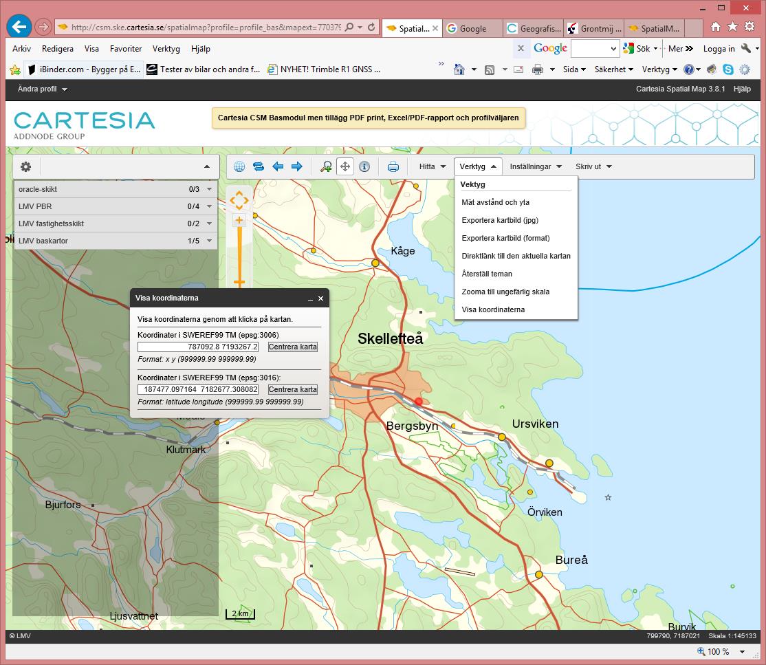766x665 pixels.
Task: Click the print map icon
Action: (393, 166)
